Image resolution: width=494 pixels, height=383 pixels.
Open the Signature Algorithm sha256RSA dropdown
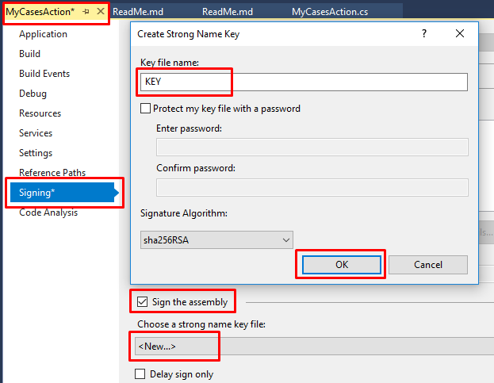[x=216, y=240]
